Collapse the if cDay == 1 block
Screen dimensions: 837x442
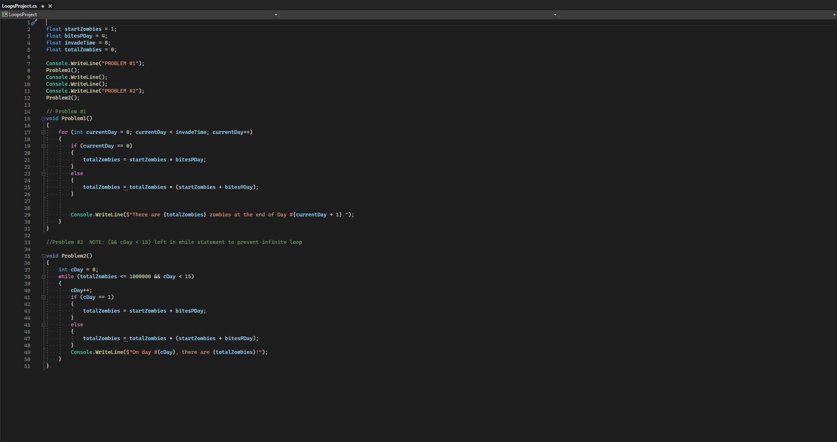coord(43,298)
